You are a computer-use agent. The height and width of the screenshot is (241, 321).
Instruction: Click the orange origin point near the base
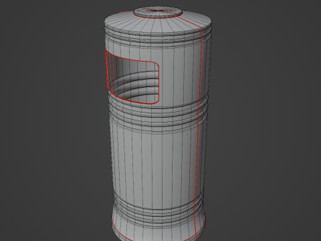pyautogui.click(x=158, y=220)
